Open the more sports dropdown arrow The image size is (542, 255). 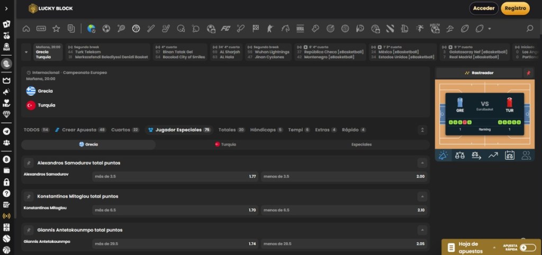tap(490, 29)
